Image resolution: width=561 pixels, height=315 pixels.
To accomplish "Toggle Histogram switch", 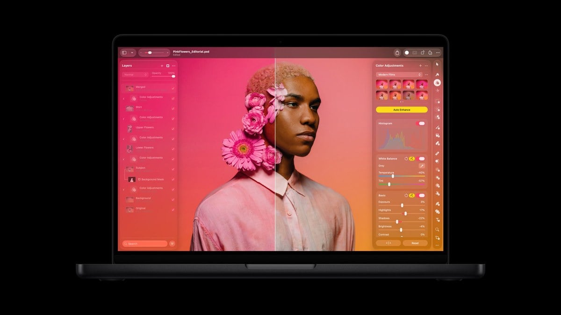I will (x=421, y=124).
